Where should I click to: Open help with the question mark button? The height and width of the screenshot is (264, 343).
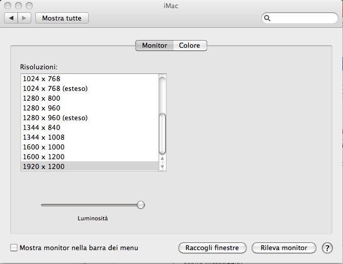pos(327,248)
